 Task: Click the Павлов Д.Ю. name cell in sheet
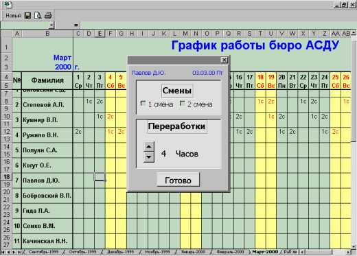click(x=47, y=181)
